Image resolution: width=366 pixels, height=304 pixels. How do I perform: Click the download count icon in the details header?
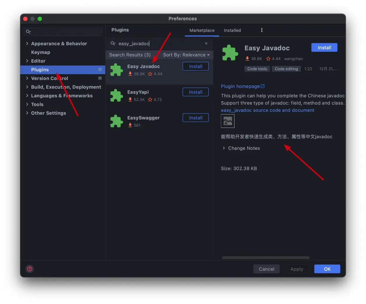(x=247, y=59)
